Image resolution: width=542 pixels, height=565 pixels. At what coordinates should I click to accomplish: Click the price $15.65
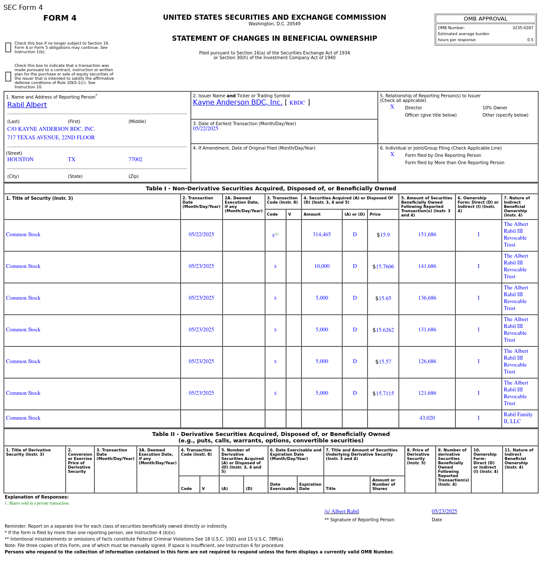coord(383,298)
